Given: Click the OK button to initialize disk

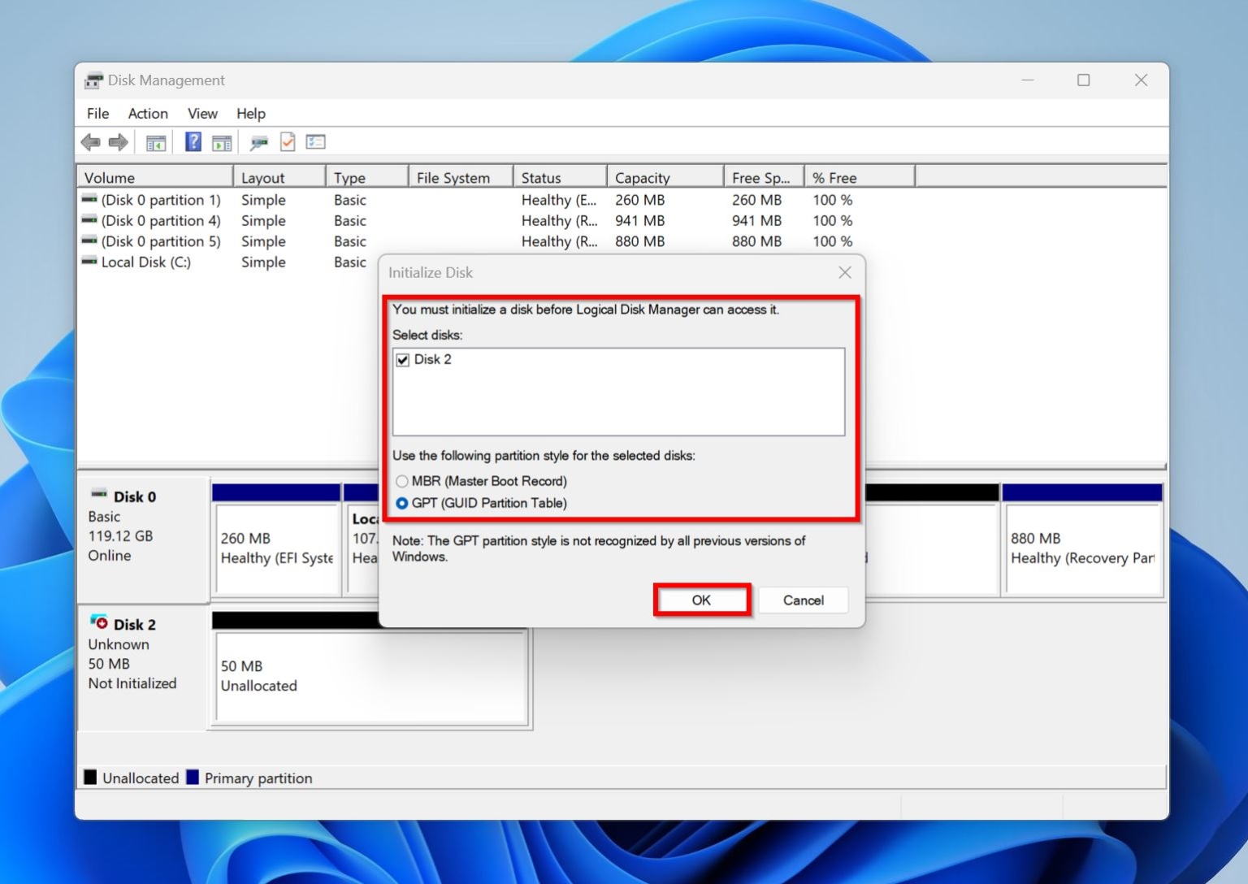Looking at the screenshot, I should pyautogui.click(x=701, y=600).
